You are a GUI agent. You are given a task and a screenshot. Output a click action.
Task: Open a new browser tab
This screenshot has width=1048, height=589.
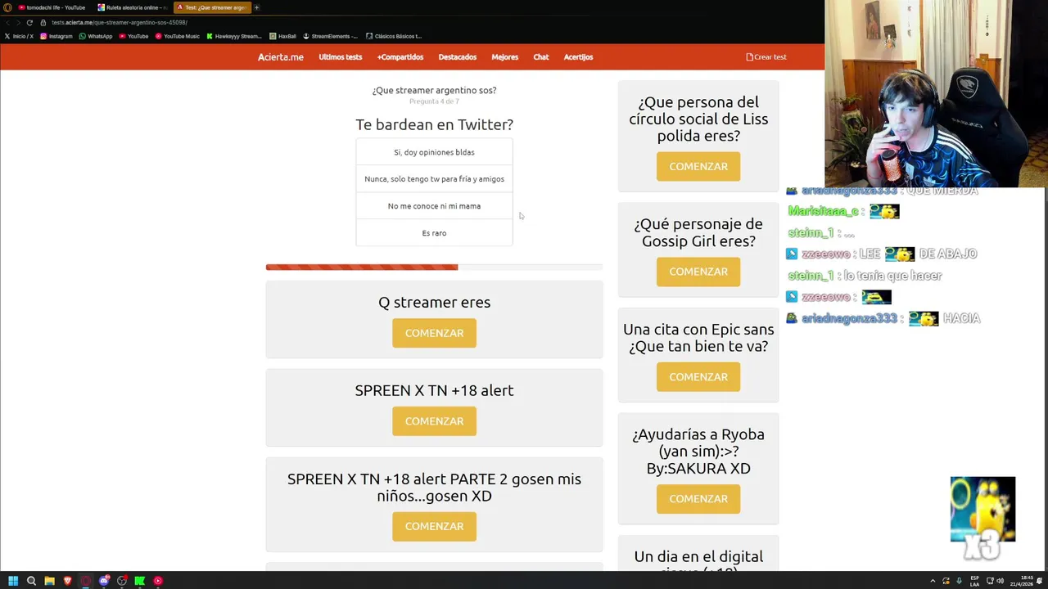point(256,7)
